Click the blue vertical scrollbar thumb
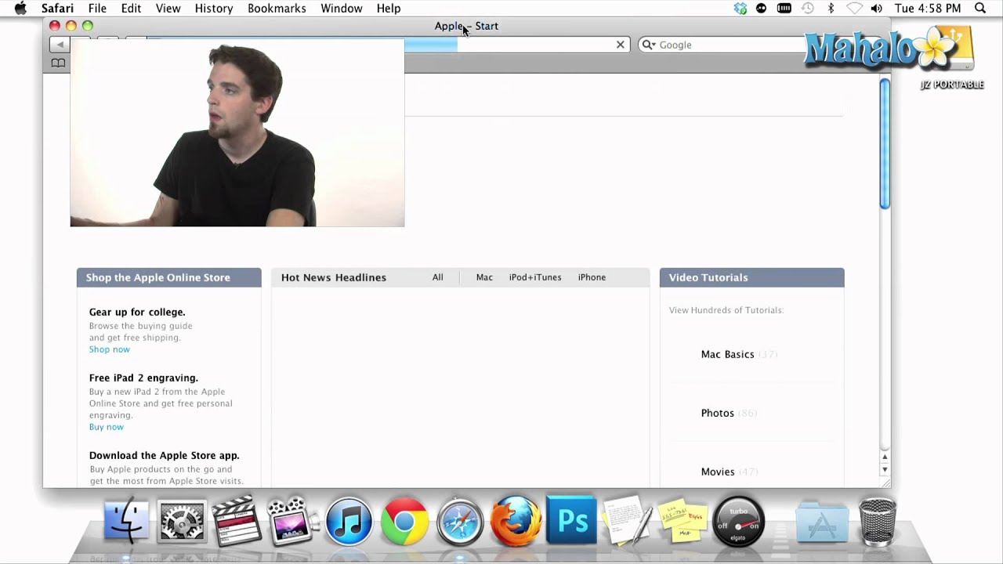The width and height of the screenshot is (1003, 564). pos(885,143)
